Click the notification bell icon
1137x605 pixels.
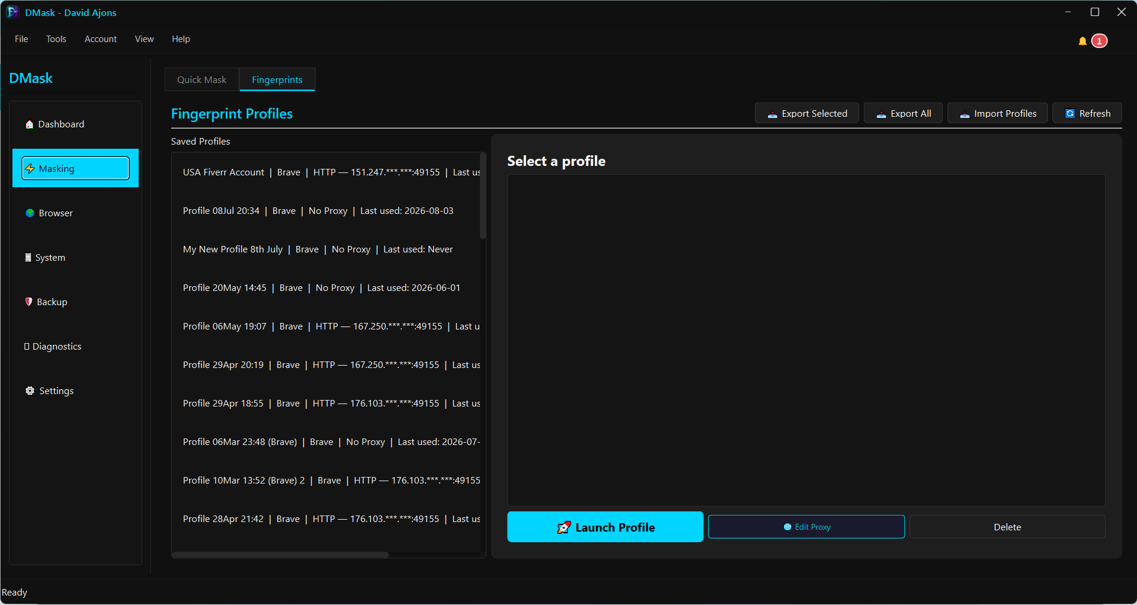click(x=1082, y=41)
